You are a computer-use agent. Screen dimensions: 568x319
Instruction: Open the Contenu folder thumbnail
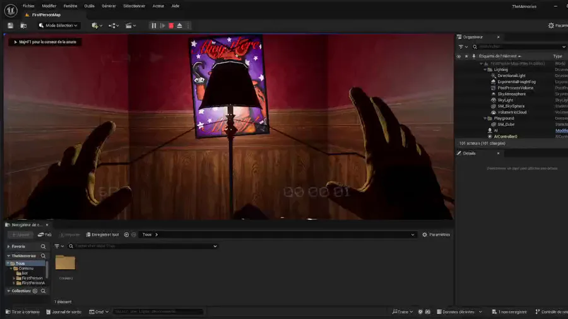65,263
